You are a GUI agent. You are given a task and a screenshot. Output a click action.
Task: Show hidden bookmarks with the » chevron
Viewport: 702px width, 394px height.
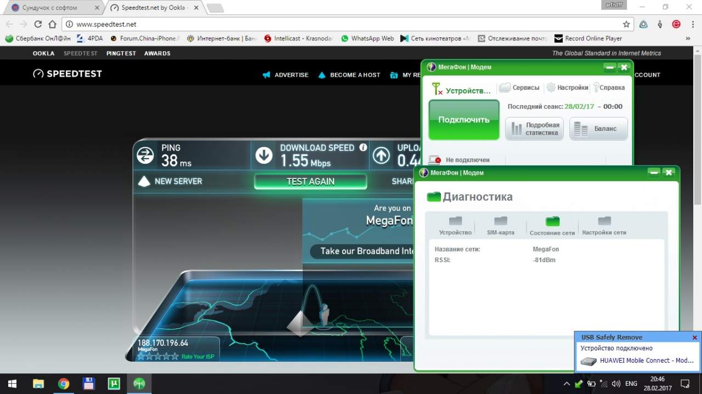pyautogui.click(x=688, y=38)
